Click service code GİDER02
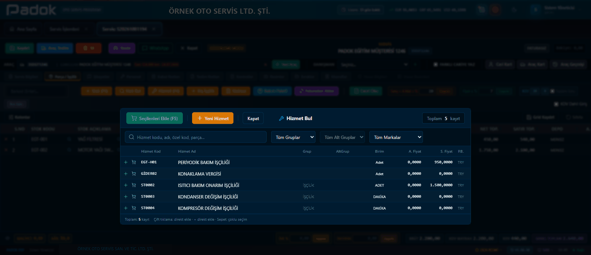The image size is (591, 255). point(149,174)
